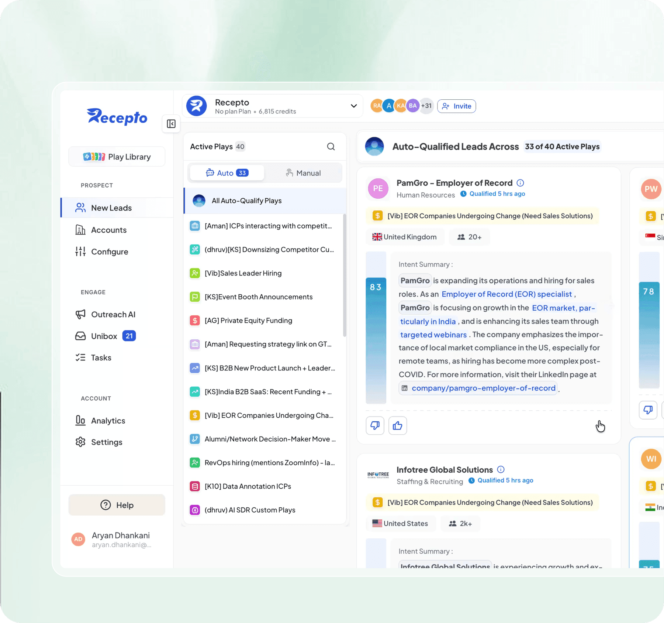Open the Help button

click(117, 505)
